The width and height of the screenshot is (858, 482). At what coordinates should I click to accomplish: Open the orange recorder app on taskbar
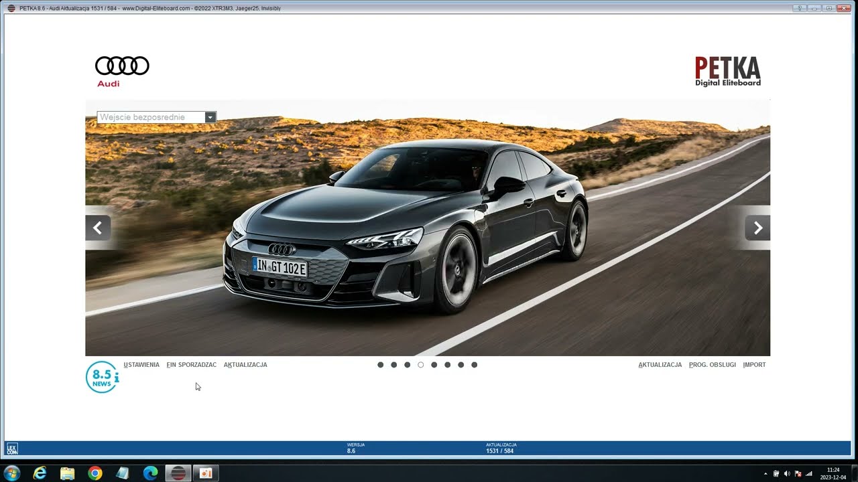(206, 473)
